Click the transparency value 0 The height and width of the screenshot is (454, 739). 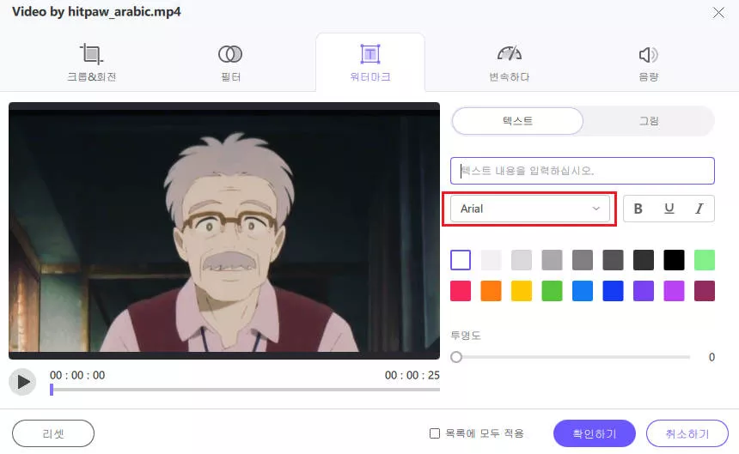coord(712,357)
